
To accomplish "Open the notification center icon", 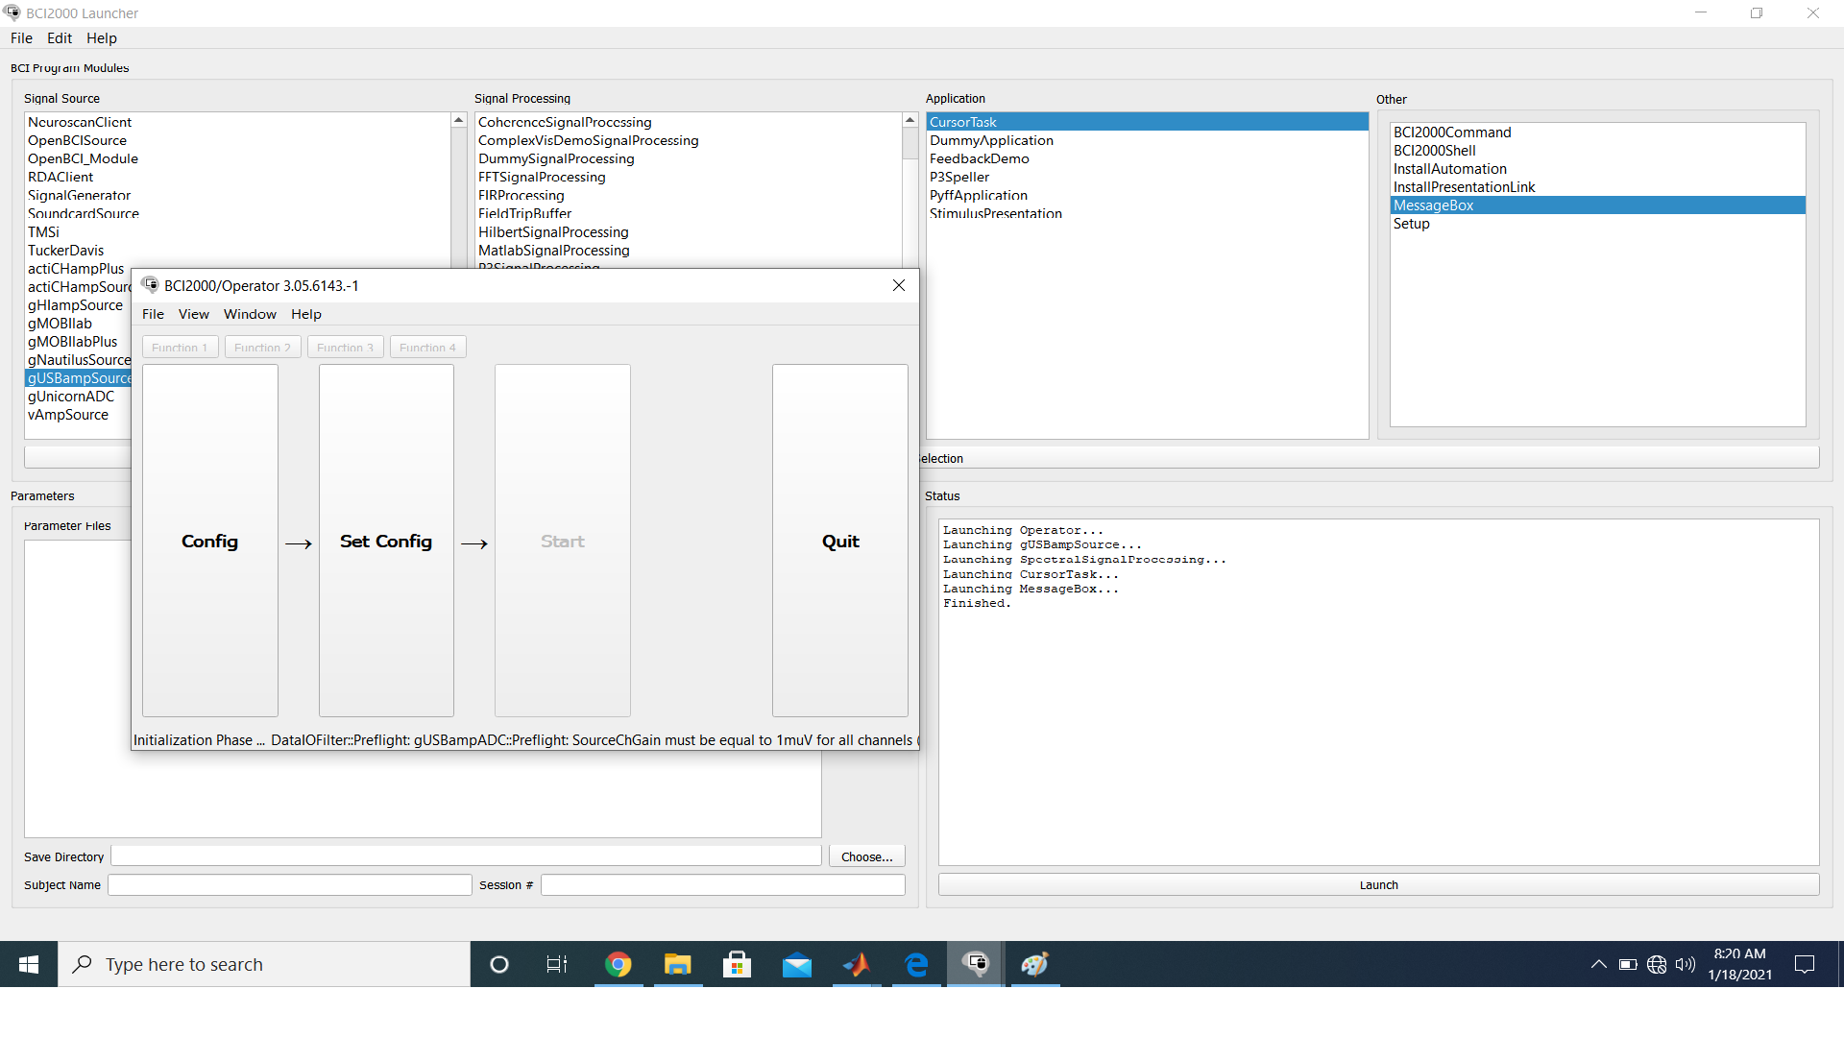I will 1805,964.
